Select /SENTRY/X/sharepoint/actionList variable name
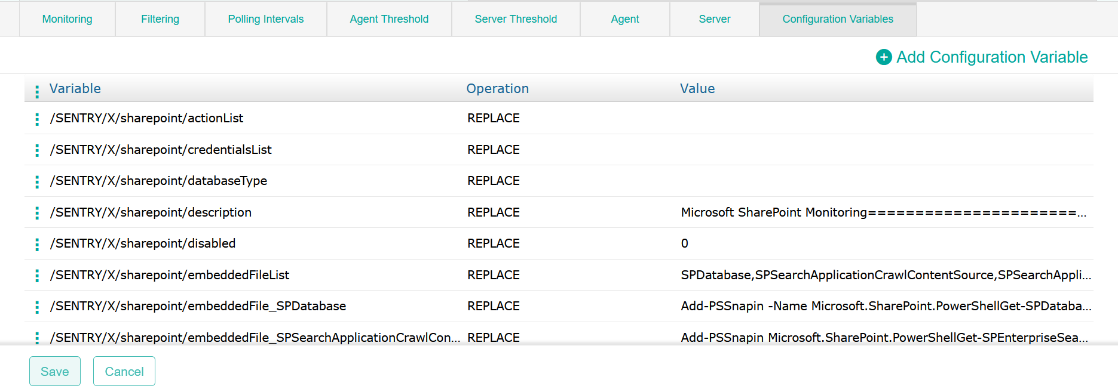Viewport: 1118px width, 392px height. 146,118
